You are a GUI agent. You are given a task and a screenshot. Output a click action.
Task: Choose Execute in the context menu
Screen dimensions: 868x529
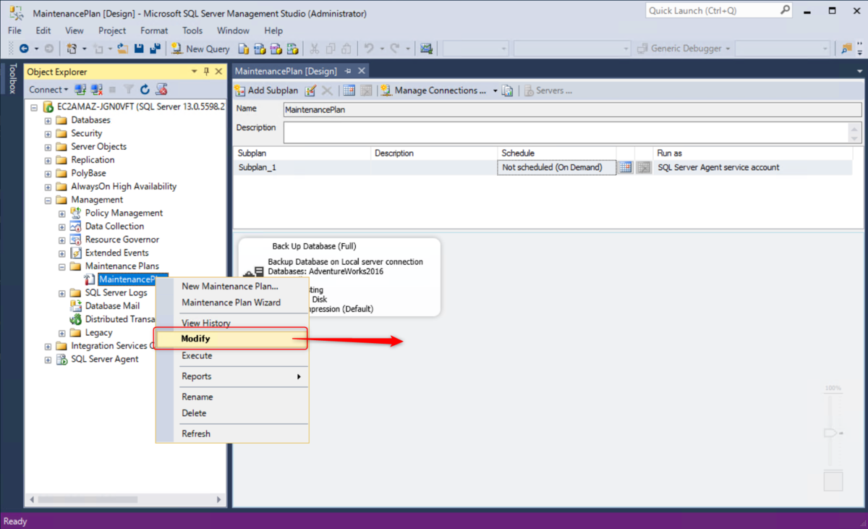[232, 355]
